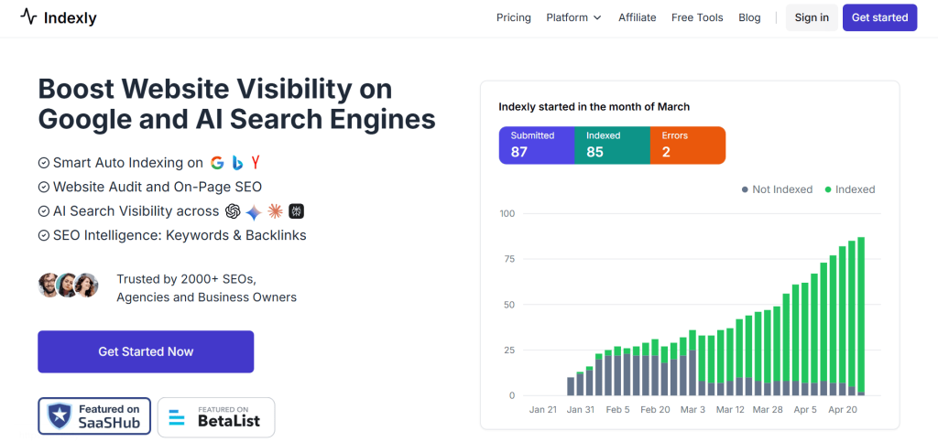This screenshot has height=442, width=938.
Task: Toggle the Not Indexed legend entry
Action: pyautogui.click(x=776, y=189)
